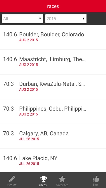
Task: Open the Maastricht, Limburg race entry
Action: [x=53, y=62]
